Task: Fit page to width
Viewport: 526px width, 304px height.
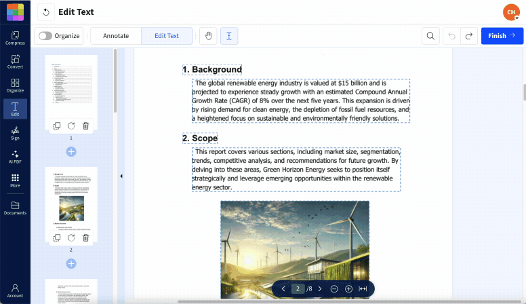Action: pyautogui.click(x=363, y=289)
